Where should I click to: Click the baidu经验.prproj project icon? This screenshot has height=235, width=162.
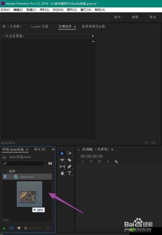(x=4, y=157)
